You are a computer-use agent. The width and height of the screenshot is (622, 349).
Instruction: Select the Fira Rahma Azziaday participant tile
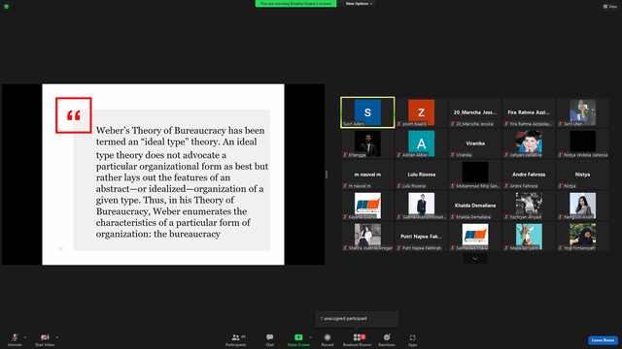529,112
